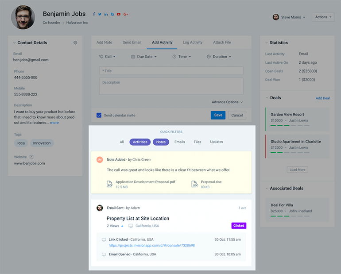
Task: Toggle the Notes quick filter
Action: 161,142
